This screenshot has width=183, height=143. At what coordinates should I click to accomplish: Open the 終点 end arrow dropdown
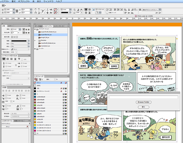20,46
